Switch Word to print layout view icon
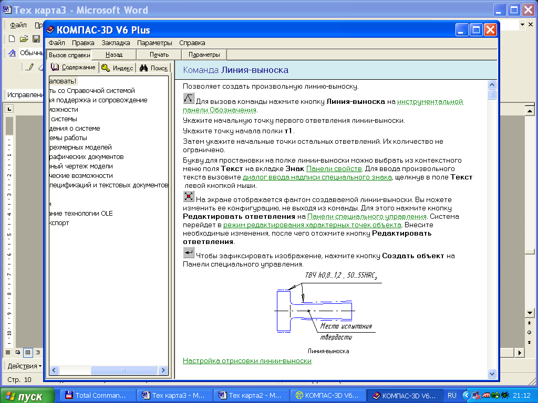Viewport: 538px width, 403px height. tap(28, 352)
